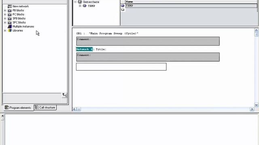Select the SFB blocks label
The width and height of the screenshot is (259, 145).
(19, 19)
